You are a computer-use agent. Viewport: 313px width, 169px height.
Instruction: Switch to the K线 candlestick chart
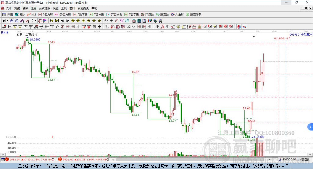pos(31,15)
